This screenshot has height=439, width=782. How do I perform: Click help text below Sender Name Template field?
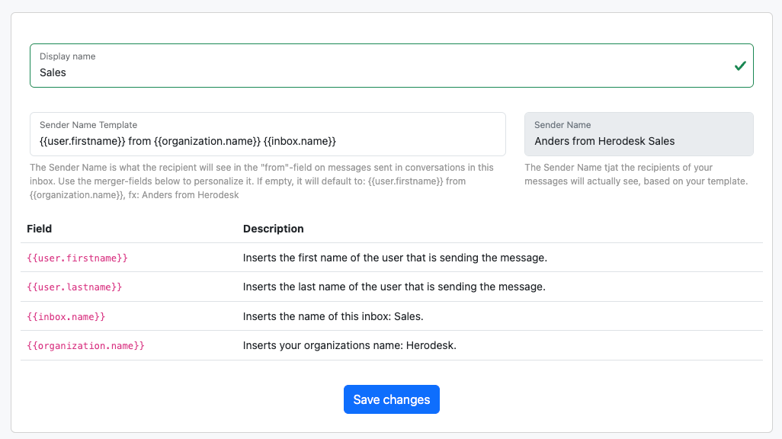pyautogui.click(x=261, y=181)
